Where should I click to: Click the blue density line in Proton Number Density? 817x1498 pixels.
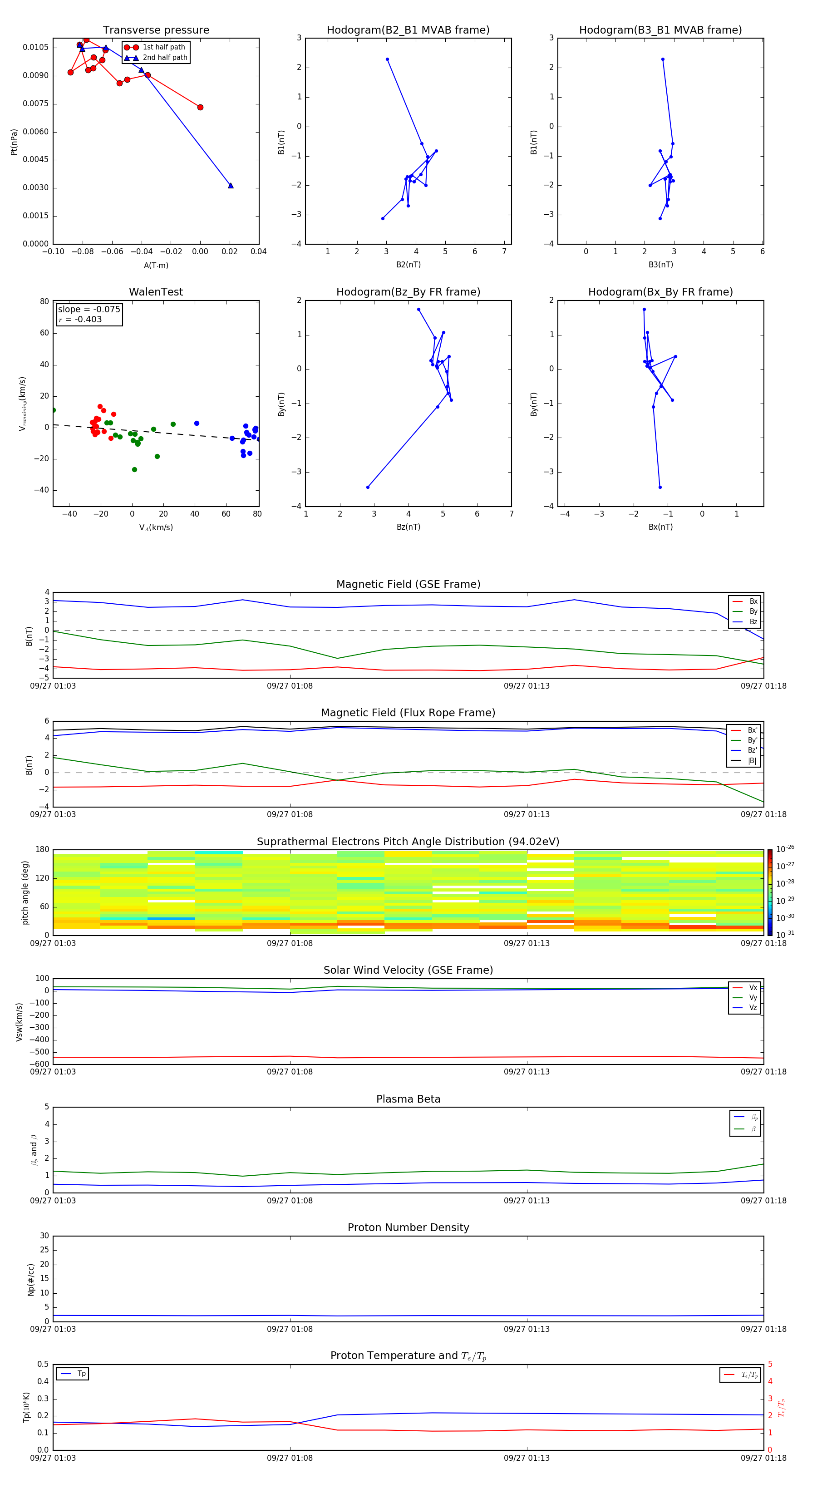tap(408, 1316)
